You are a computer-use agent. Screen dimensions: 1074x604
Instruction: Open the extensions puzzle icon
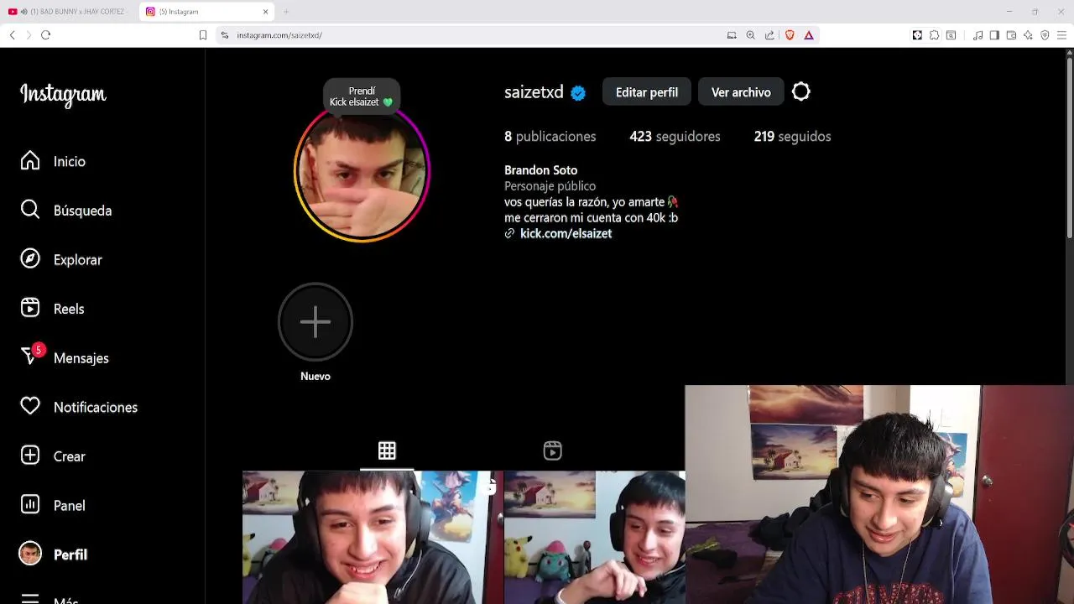tap(934, 35)
